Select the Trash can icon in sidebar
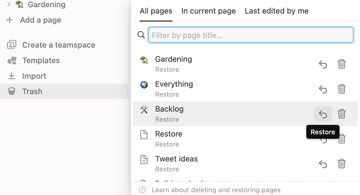The height and width of the screenshot is (195, 360). click(11, 91)
